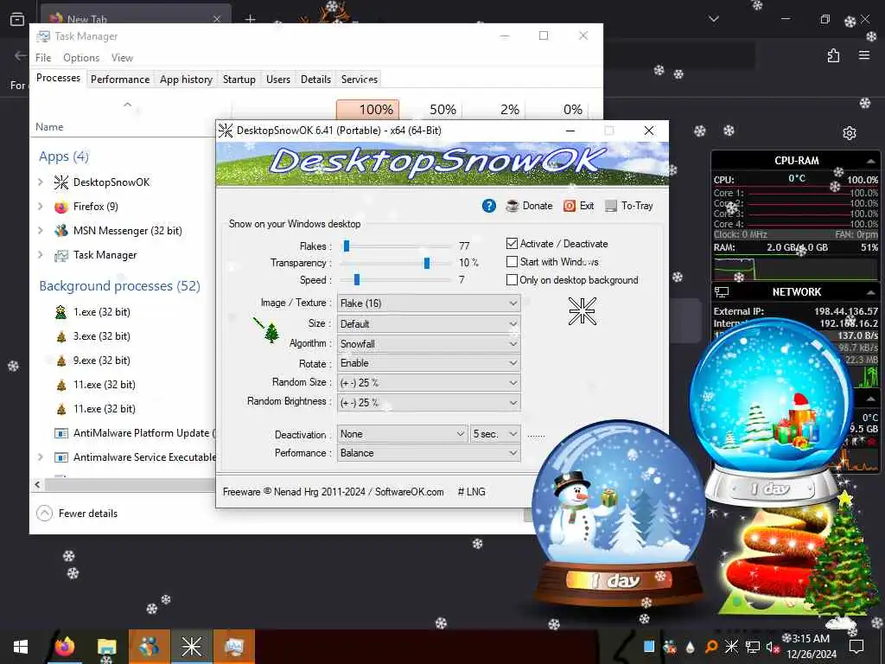Viewport: 885px width, 664px height.
Task: Switch to the Startup tab
Action: [239, 80]
